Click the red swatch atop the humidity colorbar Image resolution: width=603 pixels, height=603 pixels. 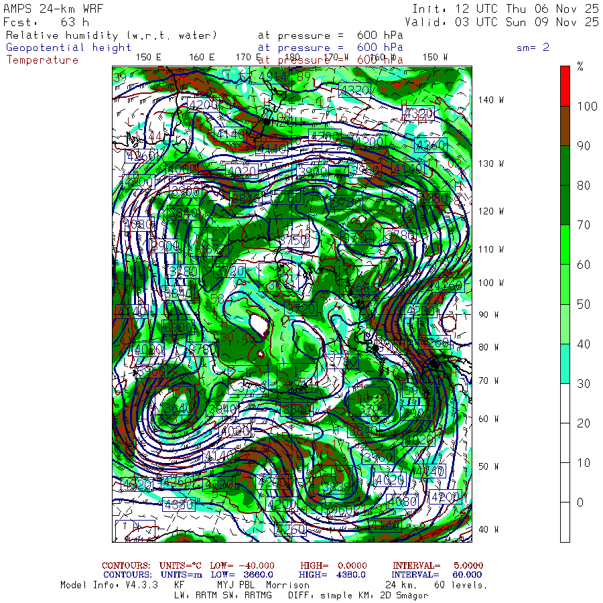565,86
